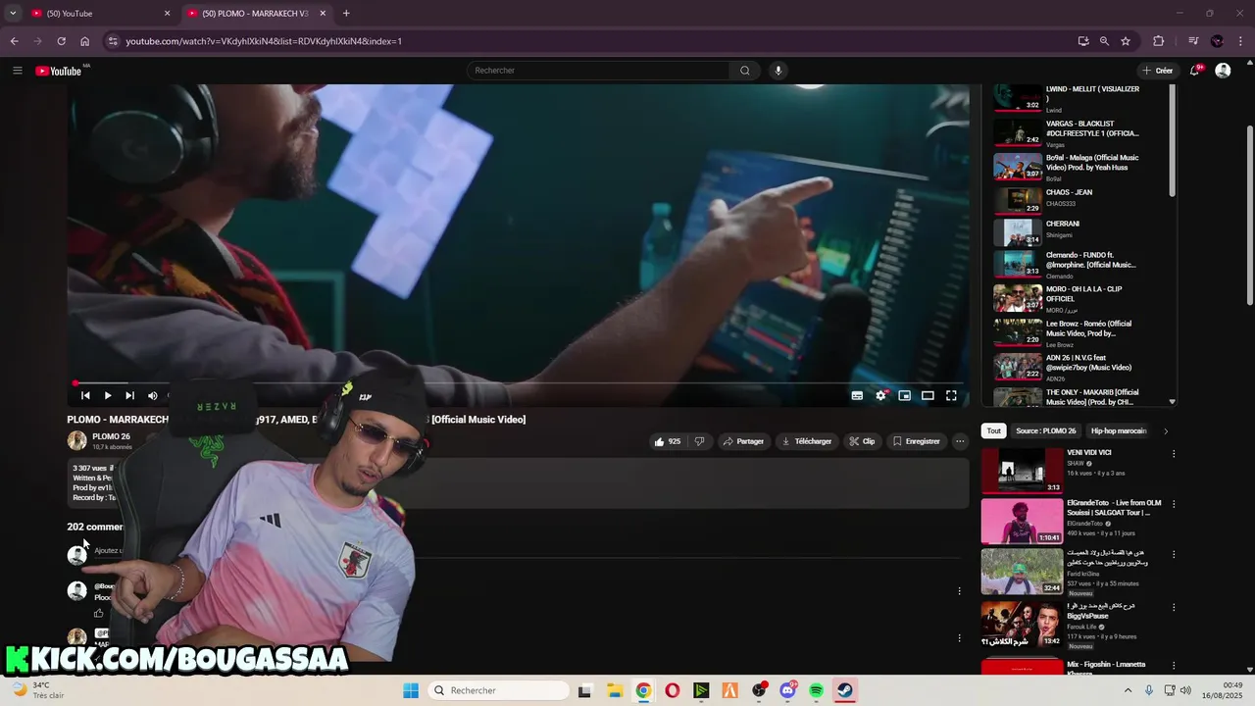
Task: Open PLOMO 26 channel name
Action: pyautogui.click(x=111, y=436)
